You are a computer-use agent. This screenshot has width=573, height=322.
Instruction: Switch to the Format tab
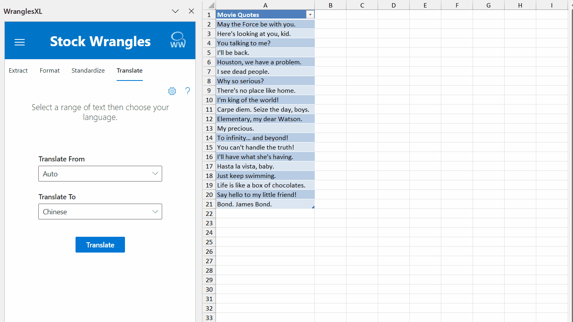tap(50, 71)
